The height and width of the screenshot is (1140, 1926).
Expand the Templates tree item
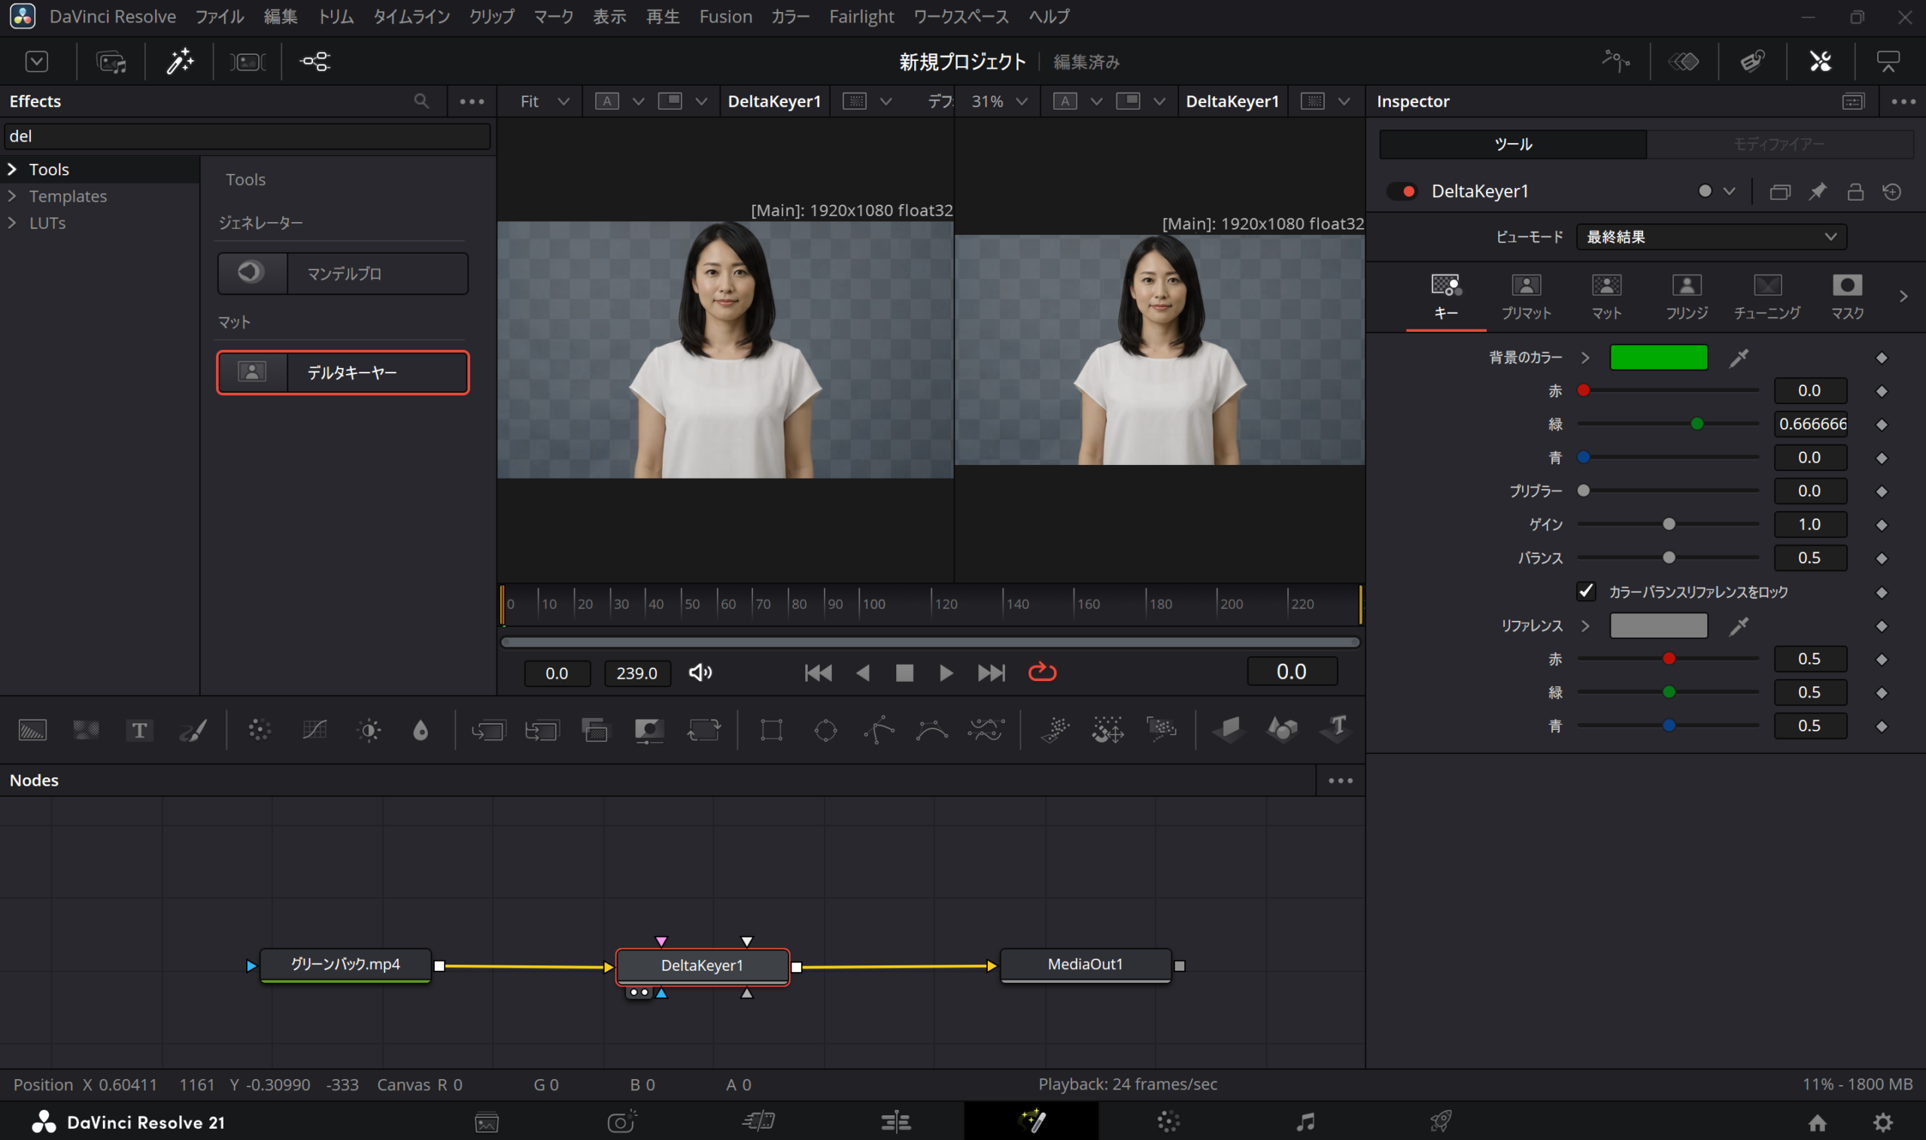click(x=12, y=196)
